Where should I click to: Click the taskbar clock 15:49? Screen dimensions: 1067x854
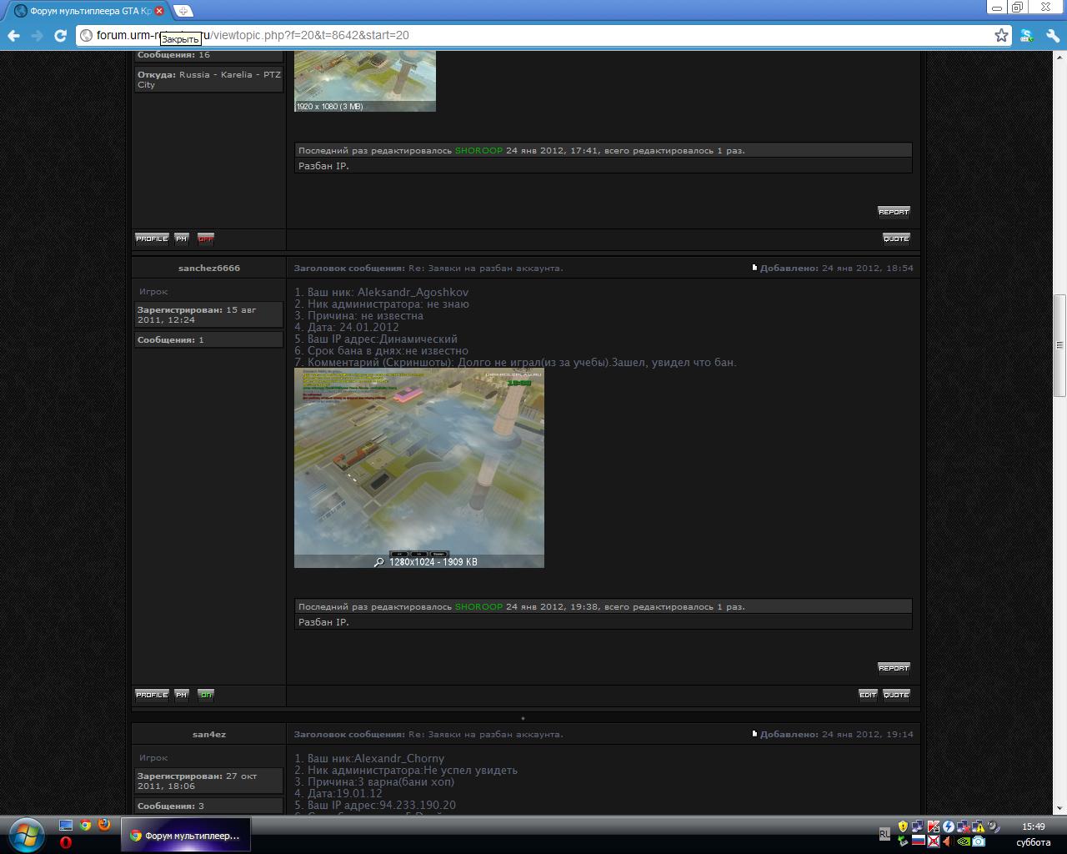point(1033,826)
